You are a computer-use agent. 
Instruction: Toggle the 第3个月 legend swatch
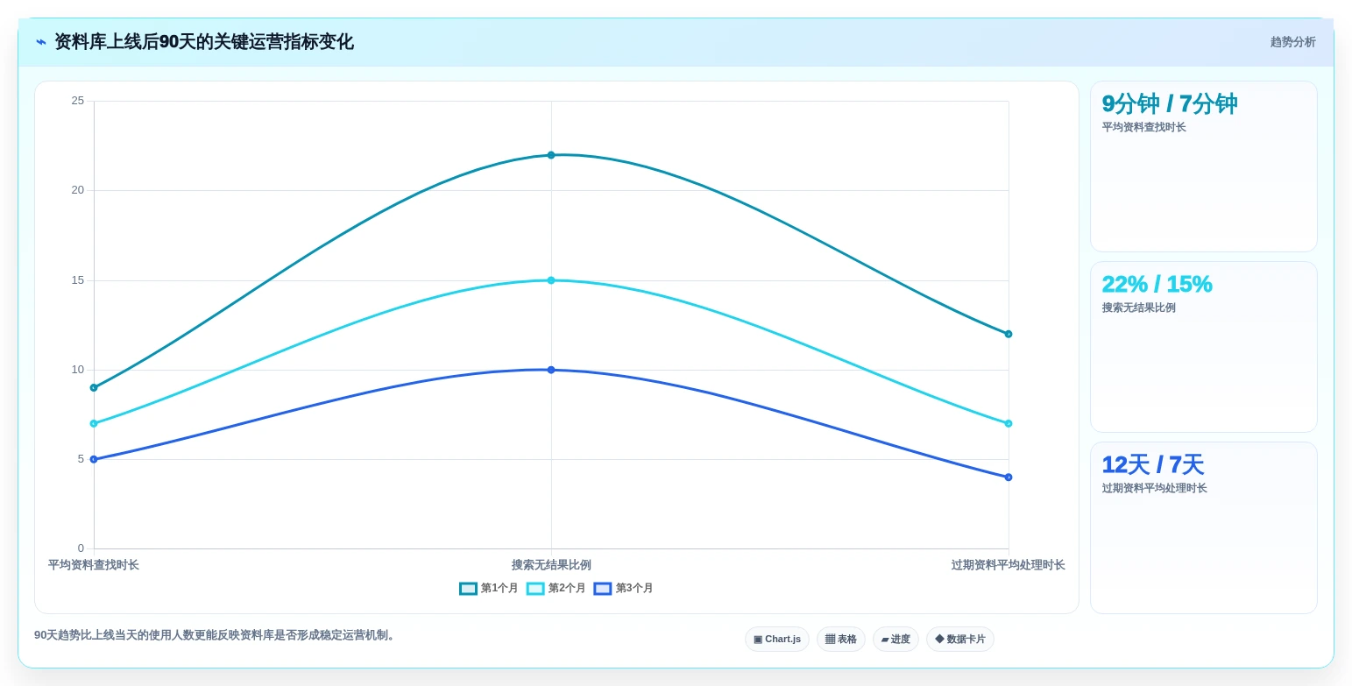pos(603,589)
